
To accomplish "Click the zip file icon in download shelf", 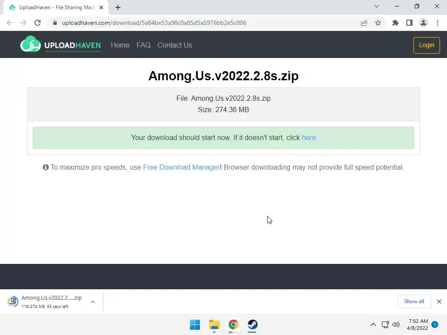I will (13, 301).
